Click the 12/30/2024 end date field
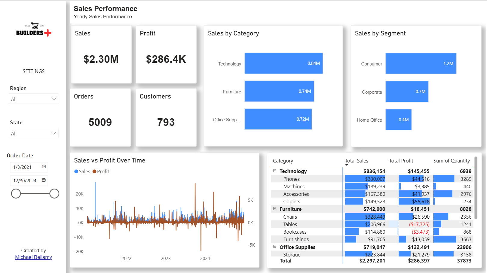This screenshot has width=487, height=273. (x=29, y=181)
